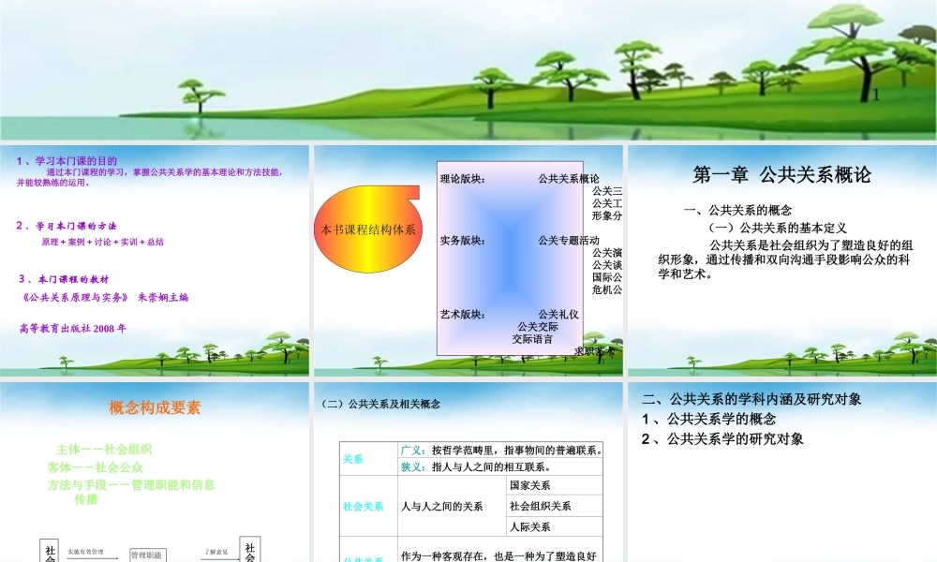
Task: Click the line 客体——社会公众
Action: (95, 467)
